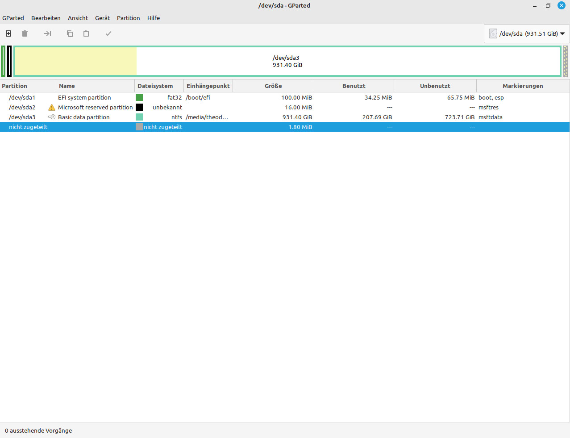Open the Partition menu
This screenshot has width=570, height=438.
[129, 18]
